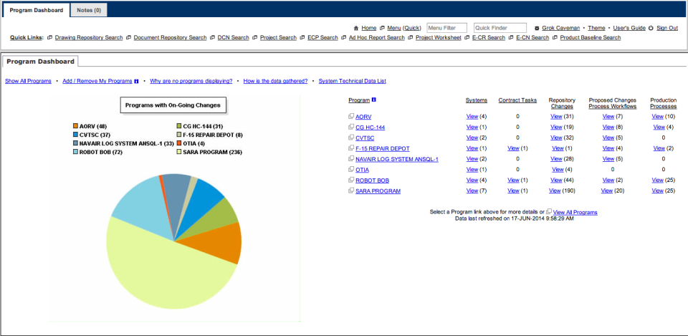Switch to the Notes (0) tab
688x336 pixels.
[89, 10]
